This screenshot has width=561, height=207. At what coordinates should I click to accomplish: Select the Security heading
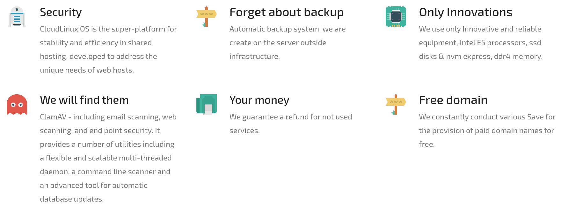tap(61, 12)
